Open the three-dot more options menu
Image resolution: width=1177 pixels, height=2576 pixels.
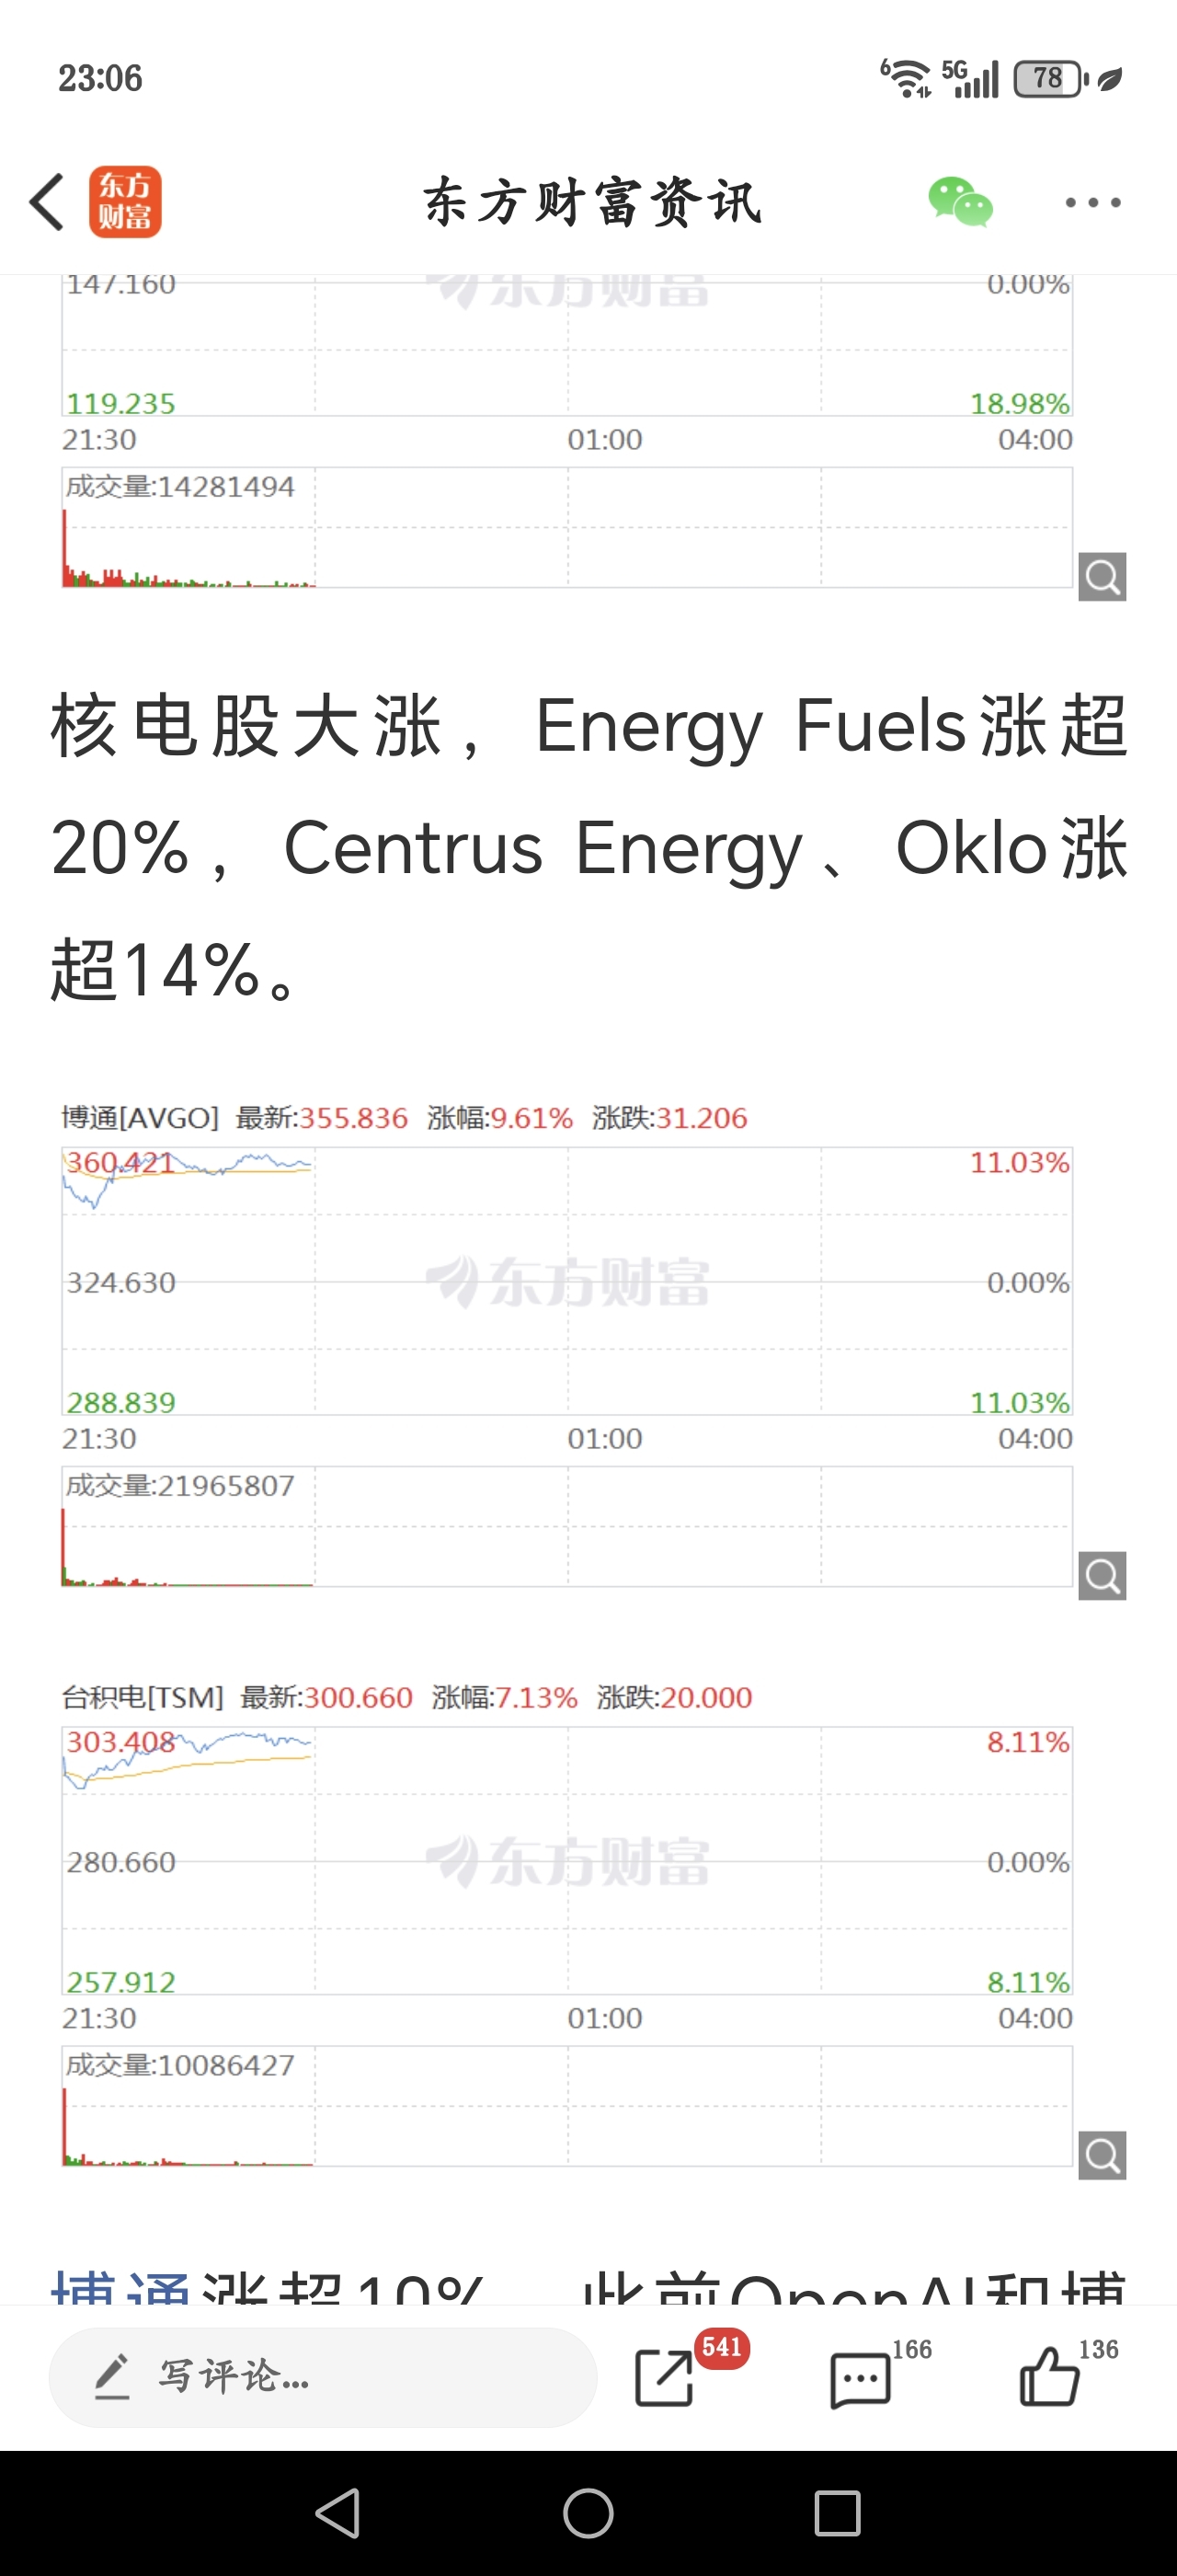pos(1092,202)
